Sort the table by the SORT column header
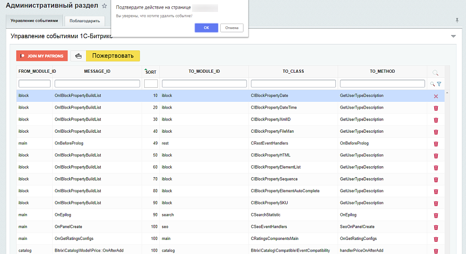This screenshot has width=466, height=254. 151,72
